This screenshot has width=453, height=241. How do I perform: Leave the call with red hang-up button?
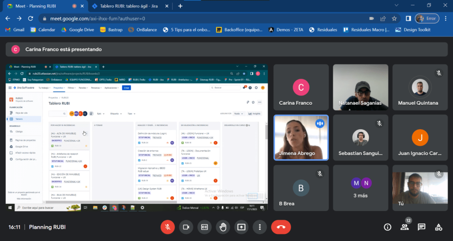pos(281,227)
